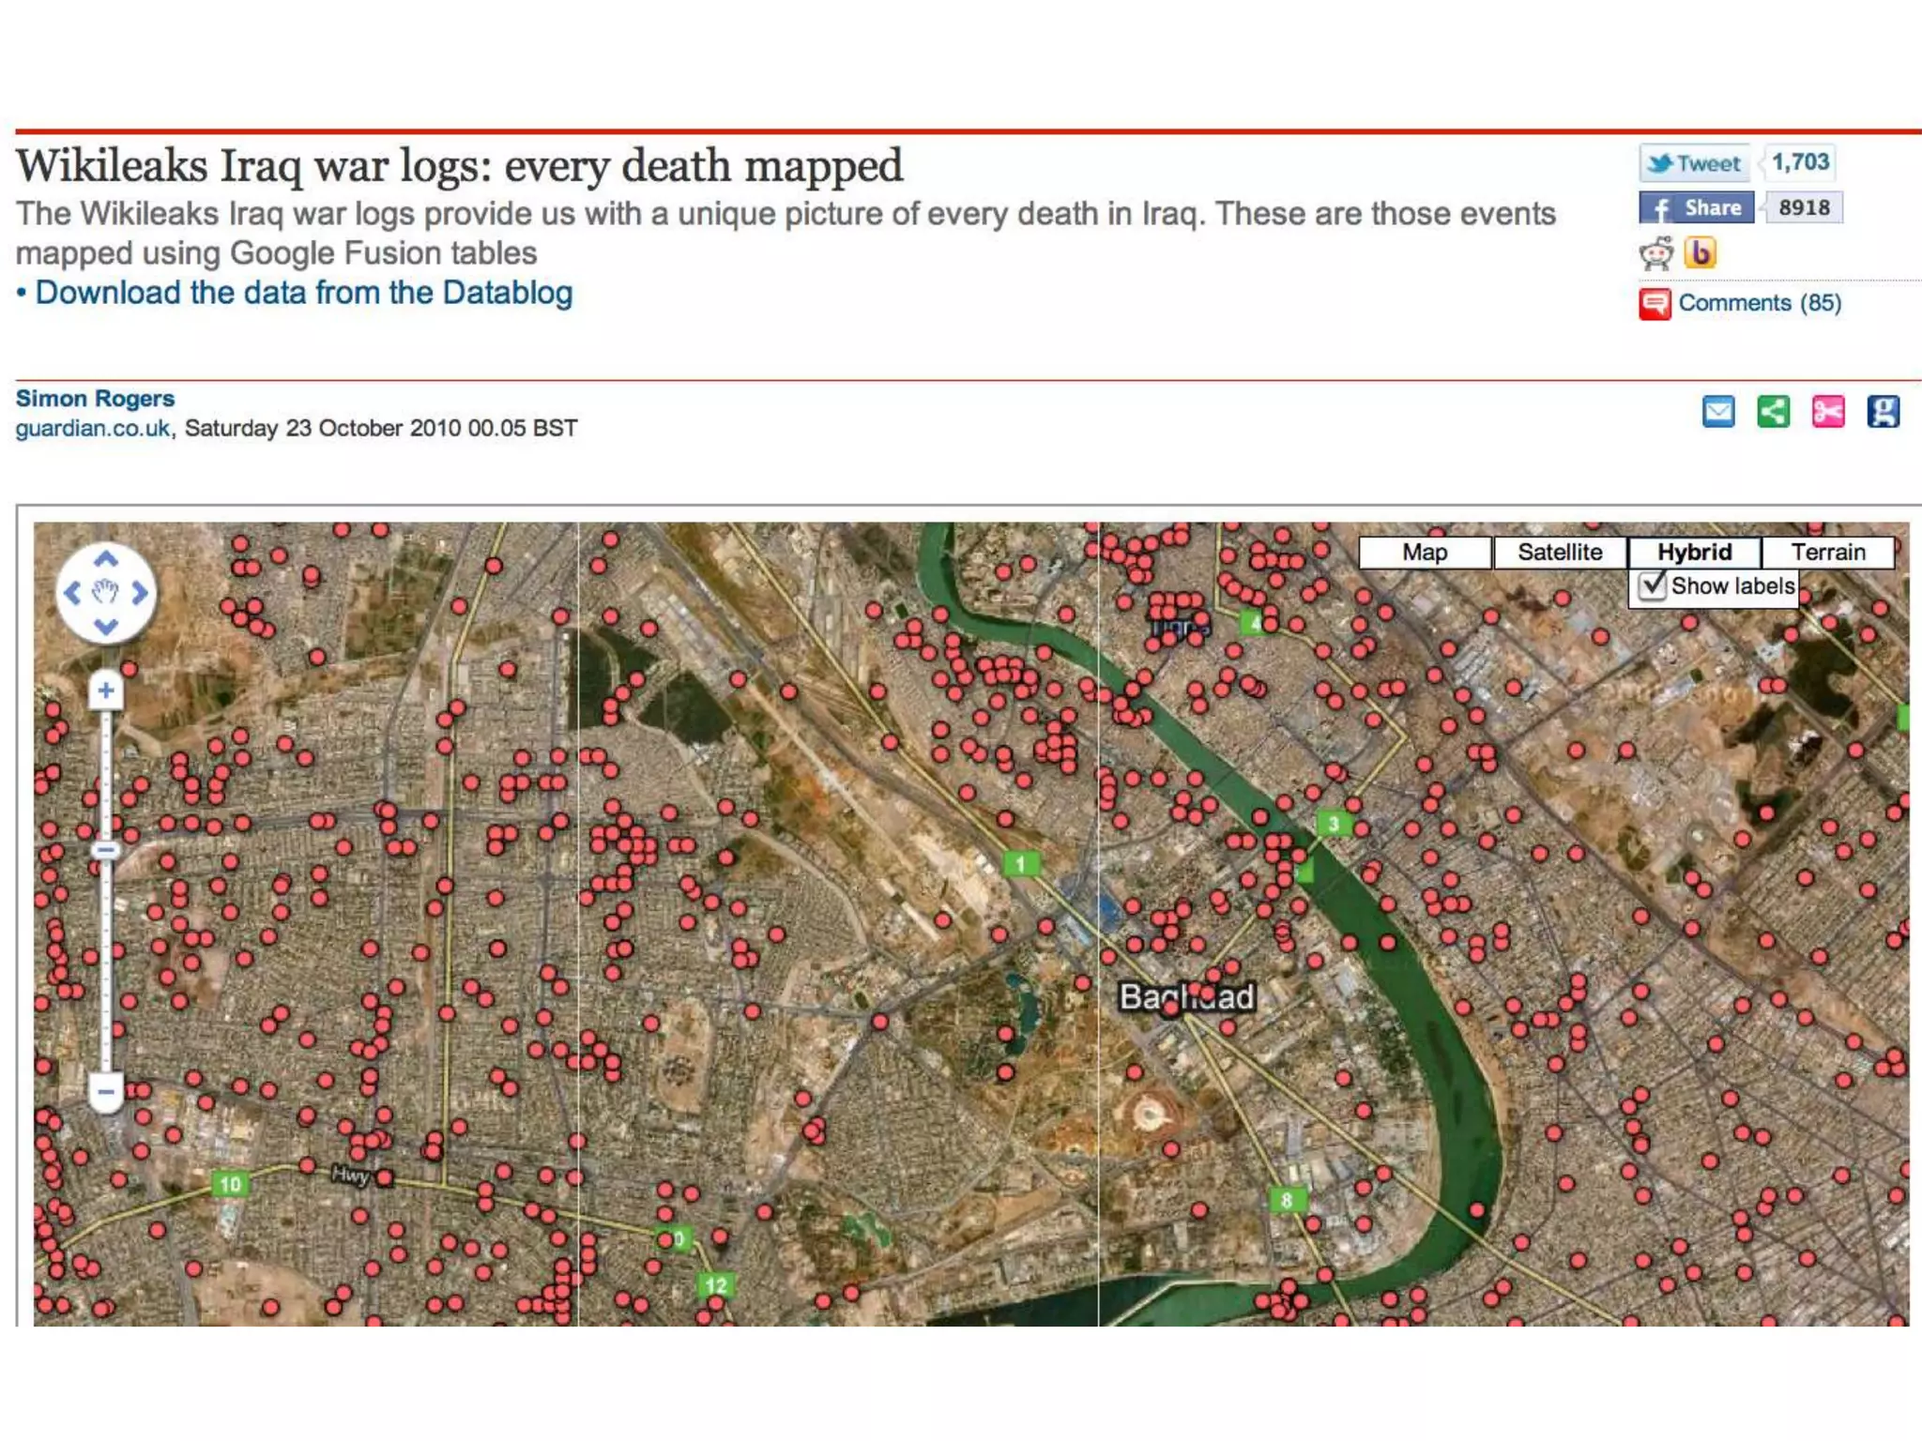Click the Facebook Share button

1696,207
